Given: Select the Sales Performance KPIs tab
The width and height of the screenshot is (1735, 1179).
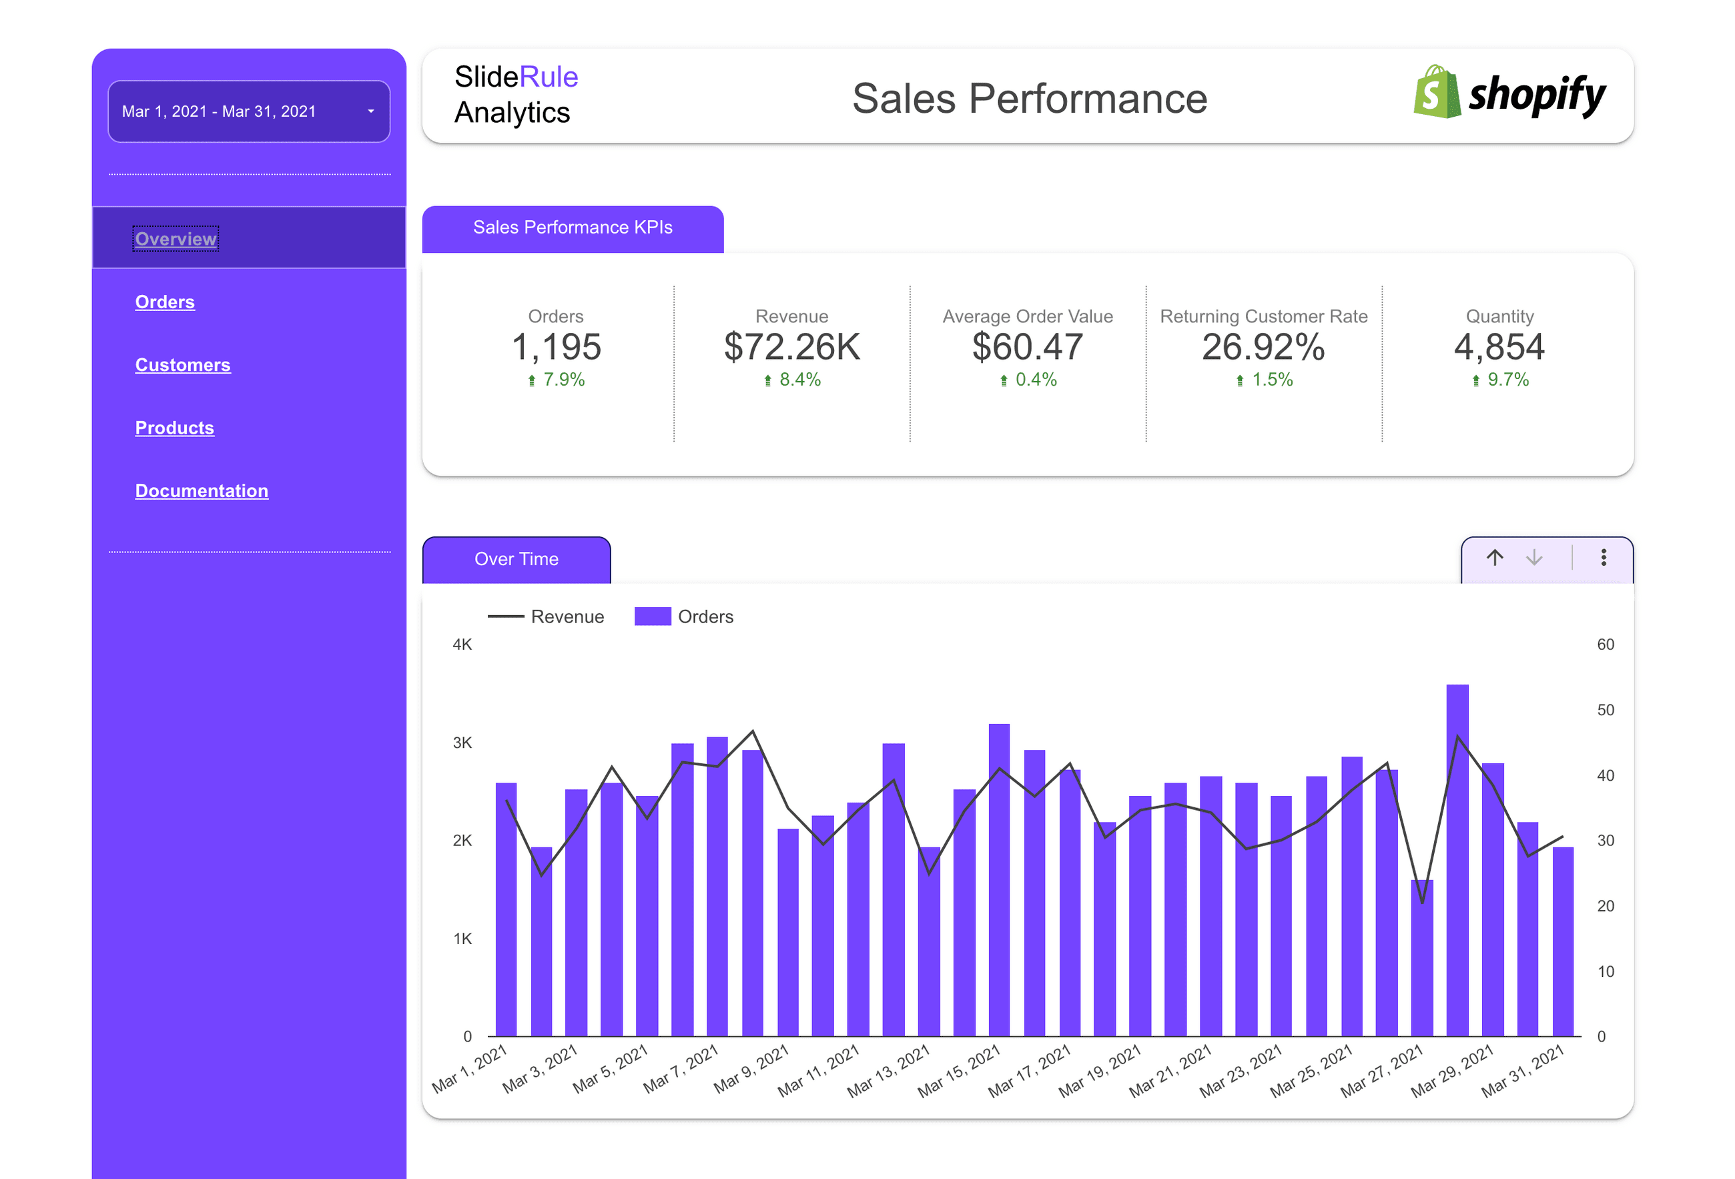Looking at the screenshot, I should pos(573,228).
